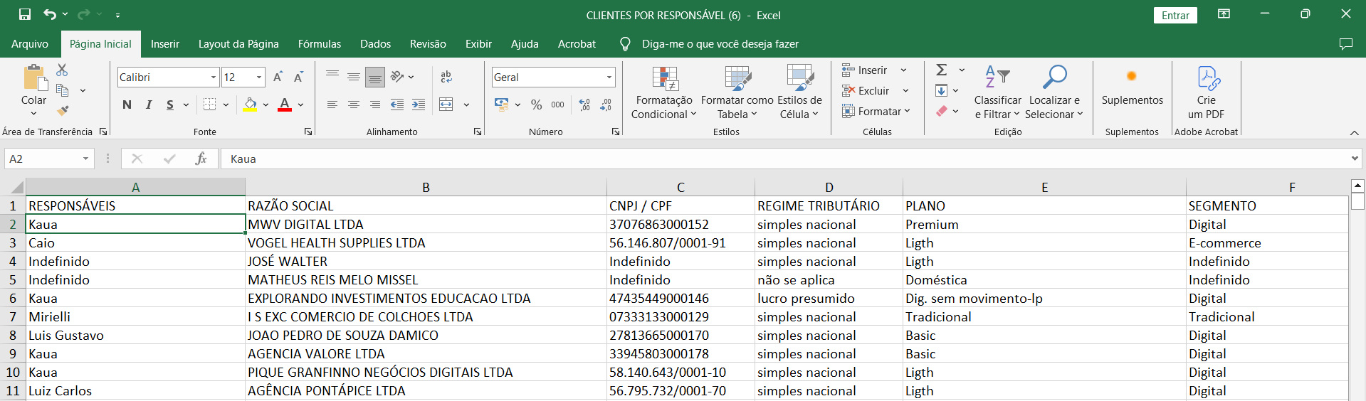Switch to the Inserir tab
Screen dimensions: 1366x401
165,43
